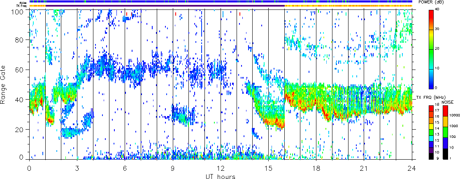Viewport: 460px width, 179px height.
Task: Click the 'POWER (dB)' color scale title
Action: [x=431, y=2]
